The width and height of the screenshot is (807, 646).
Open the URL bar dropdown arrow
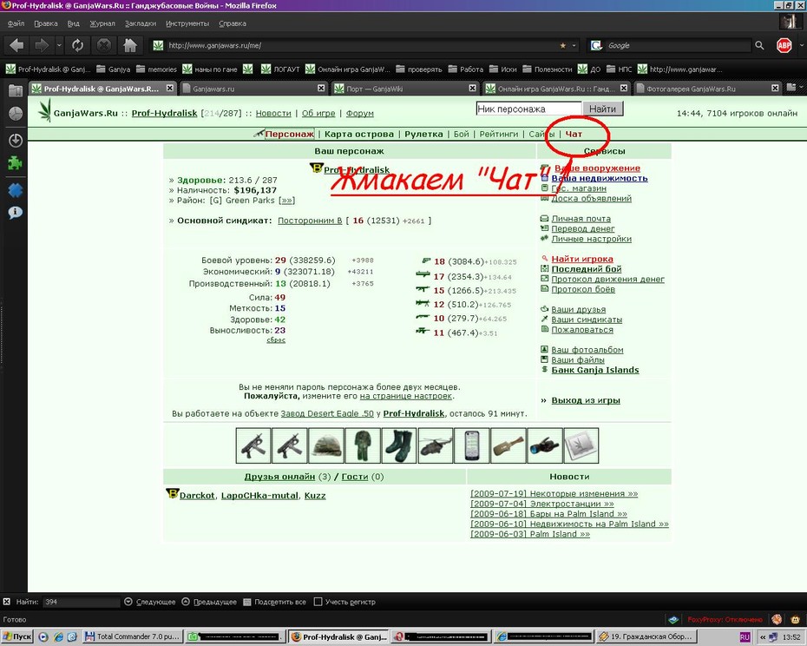tap(574, 46)
